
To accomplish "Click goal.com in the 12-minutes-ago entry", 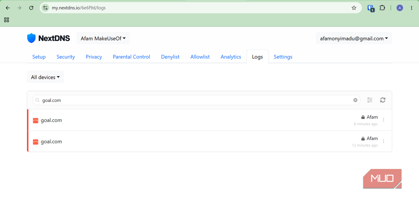I will tap(51, 142).
